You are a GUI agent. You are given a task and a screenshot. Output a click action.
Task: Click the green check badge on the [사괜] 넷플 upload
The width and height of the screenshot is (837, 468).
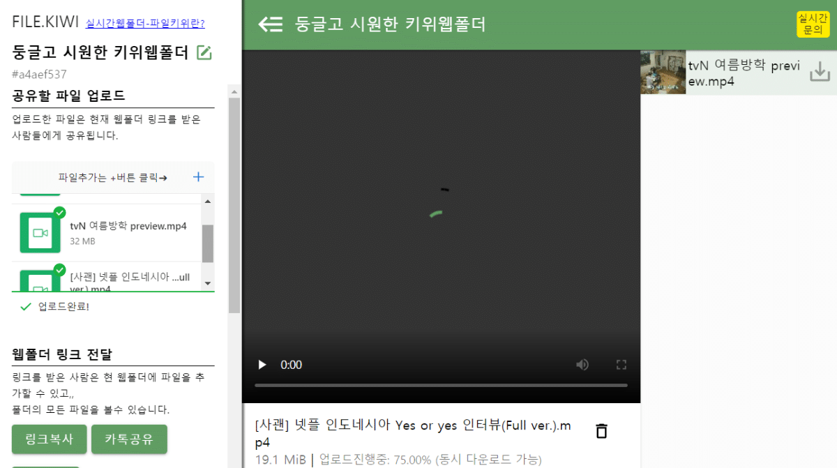60,270
